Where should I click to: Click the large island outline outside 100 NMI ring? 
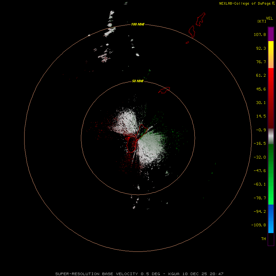tap(201, 19)
